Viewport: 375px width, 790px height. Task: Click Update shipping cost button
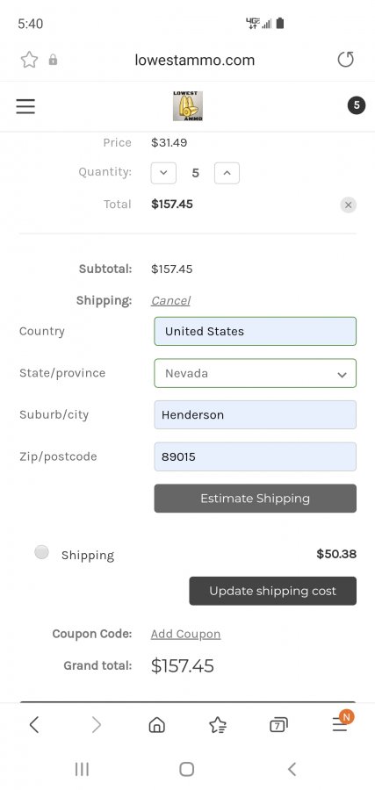click(272, 591)
